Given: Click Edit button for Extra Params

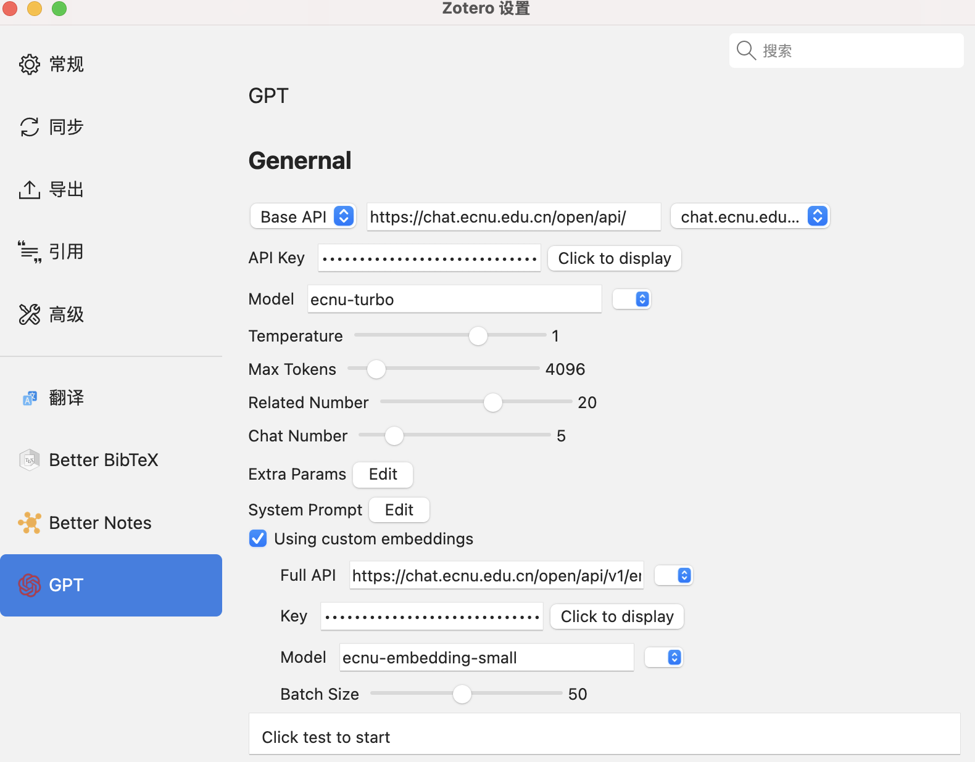Looking at the screenshot, I should click(383, 475).
